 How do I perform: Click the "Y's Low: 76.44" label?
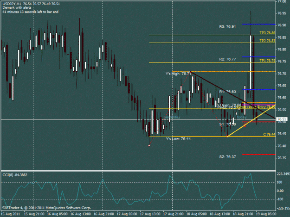point(178,139)
